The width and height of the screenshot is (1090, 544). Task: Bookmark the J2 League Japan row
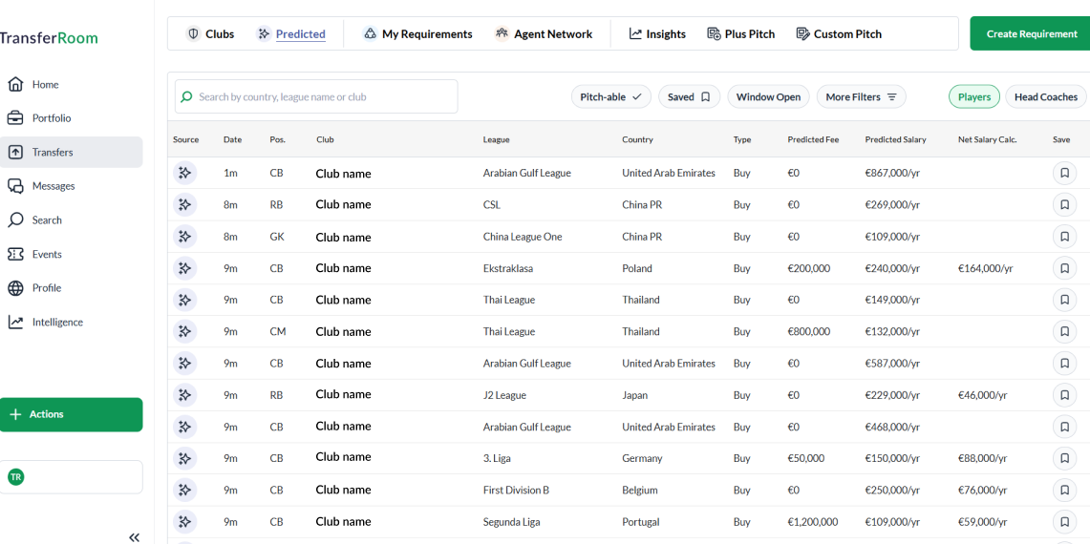(1064, 395)
